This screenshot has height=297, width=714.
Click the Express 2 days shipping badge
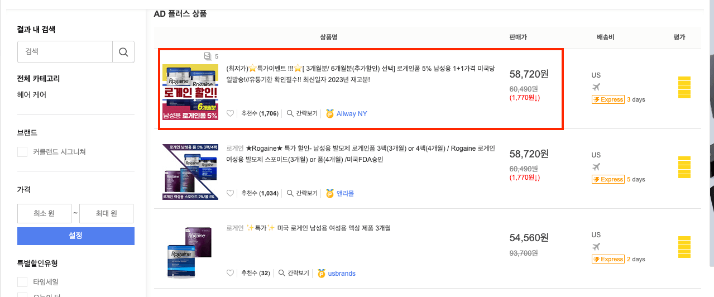pyautogui.click(x=608, y=259)
